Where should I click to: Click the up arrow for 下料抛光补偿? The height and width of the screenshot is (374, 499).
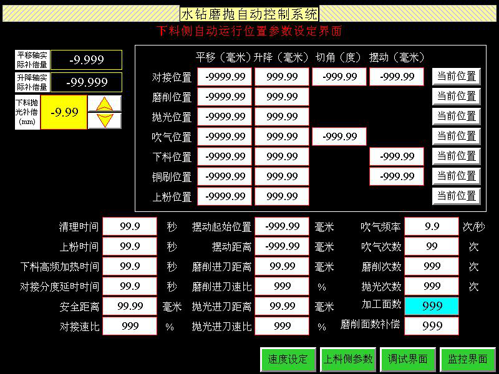(x=105, y=103)
